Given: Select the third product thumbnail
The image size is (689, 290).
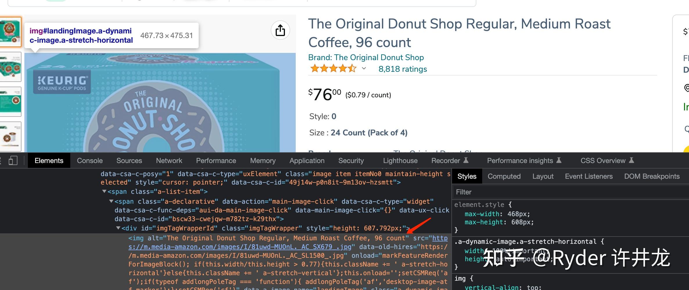Looking at the screenshot, I should (10, 102).
